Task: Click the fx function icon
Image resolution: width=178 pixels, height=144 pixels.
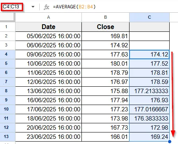Action: point(46,7)
